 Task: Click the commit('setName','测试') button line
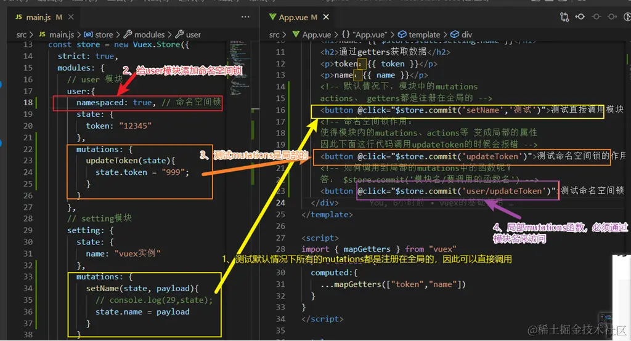(x=471, y=110)
